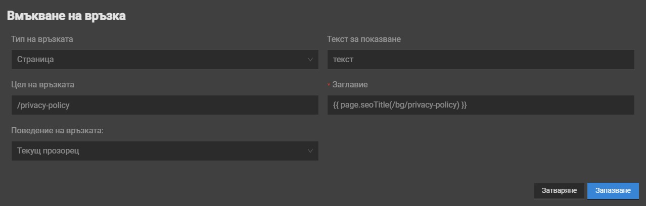Viewport: 646px width, 206px height.
Task: Open the 'Тип на връзката' dropdown
Action: point(165,60)
